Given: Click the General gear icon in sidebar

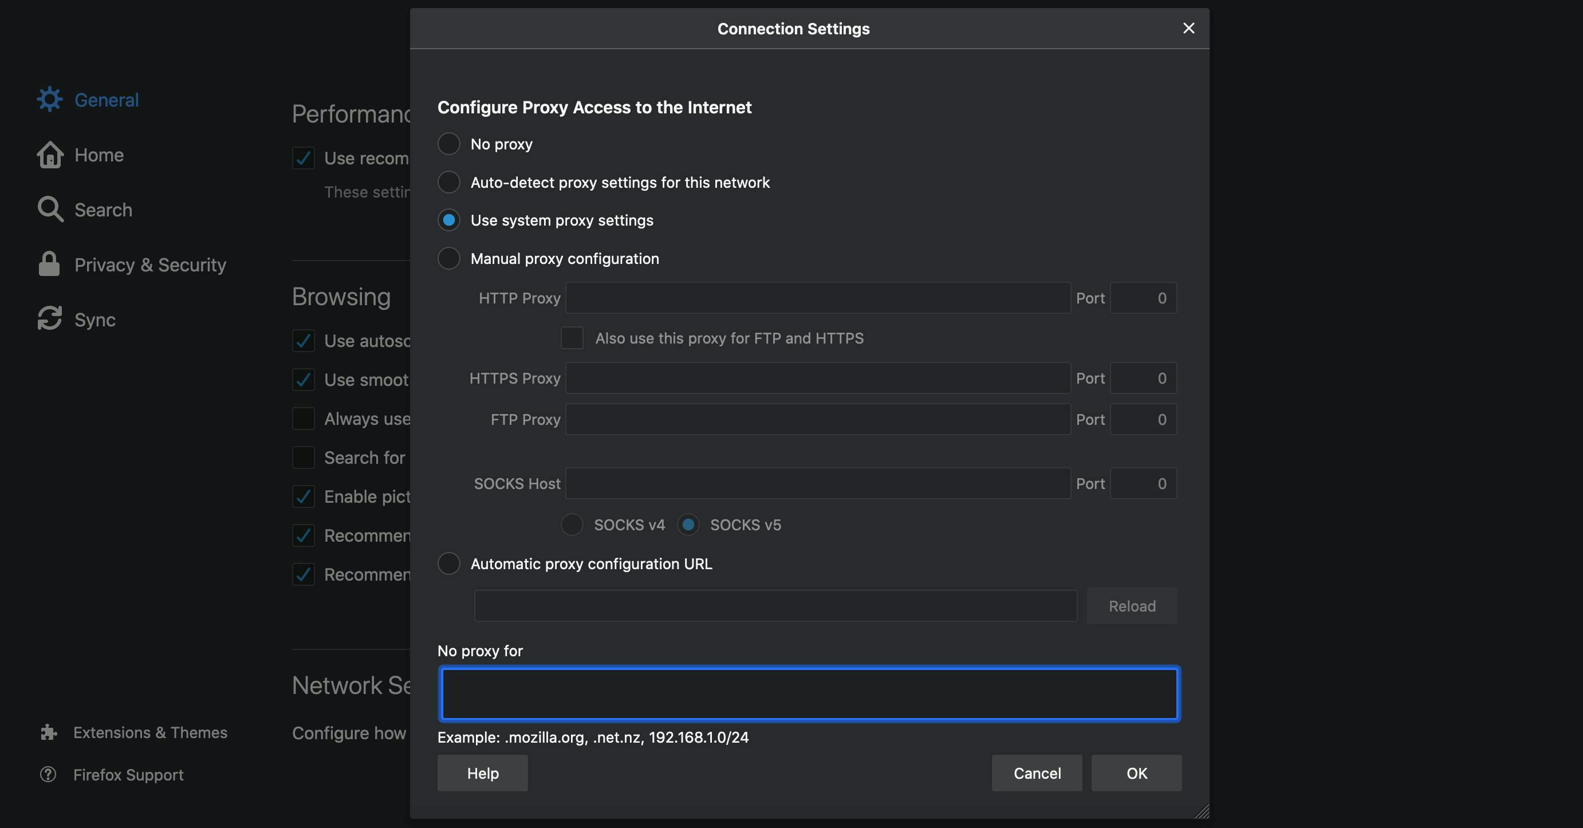Looking at the screenshot, I should pos(49,100).
